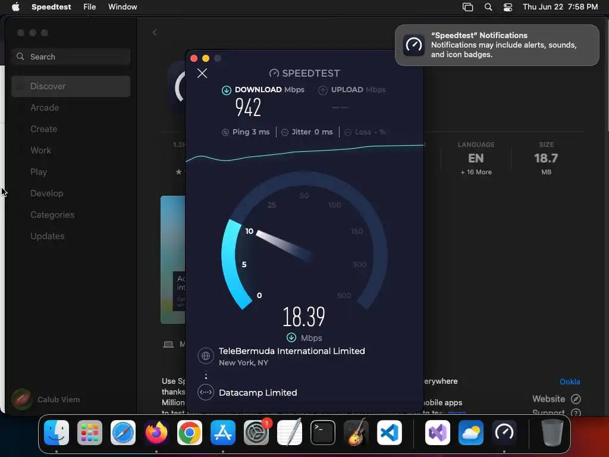Open the File menu
The image size is (609, 457).
click(x=89, y=7)
